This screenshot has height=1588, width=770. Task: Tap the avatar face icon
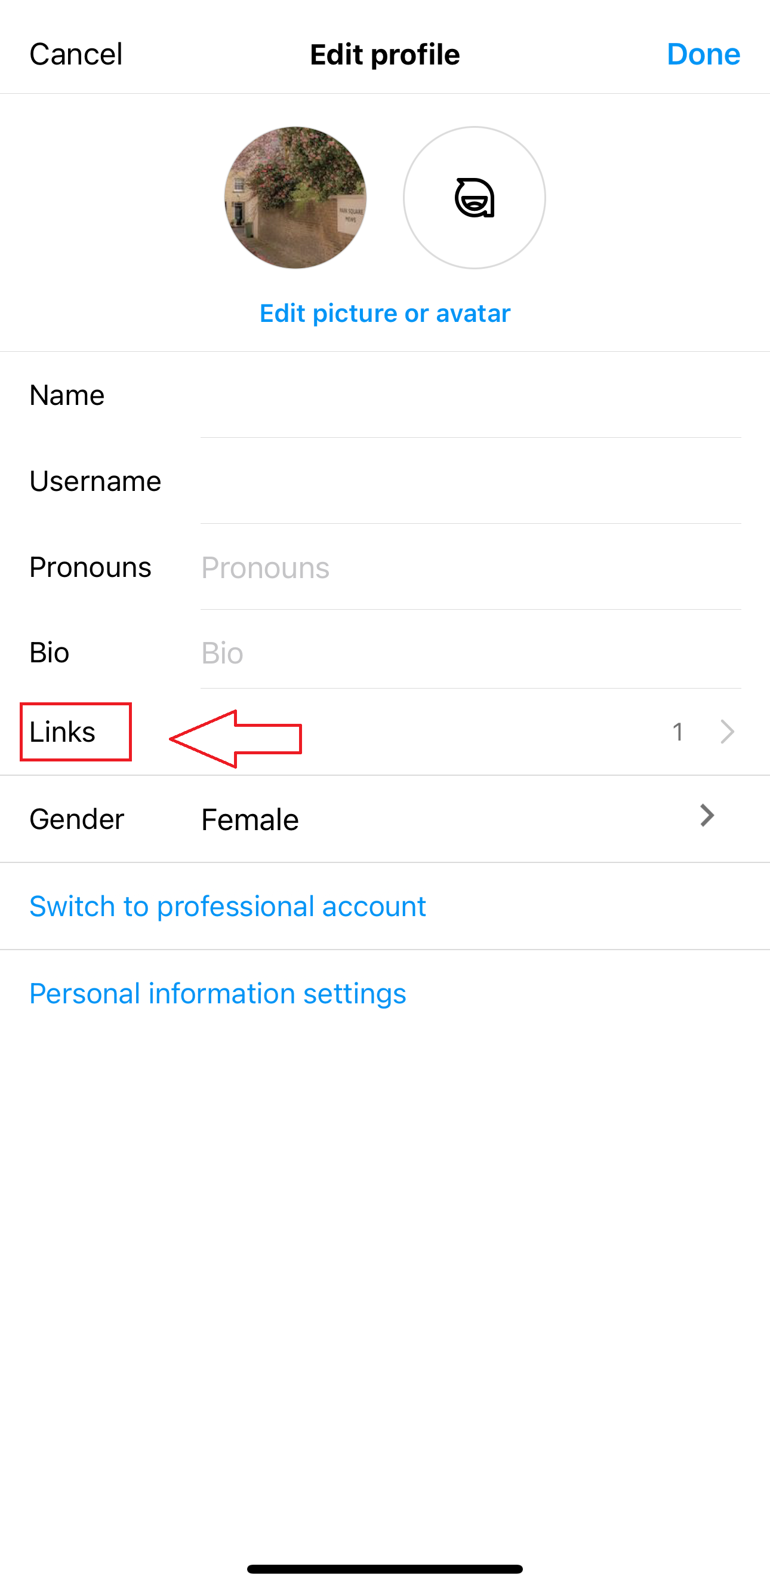(475, 197)
